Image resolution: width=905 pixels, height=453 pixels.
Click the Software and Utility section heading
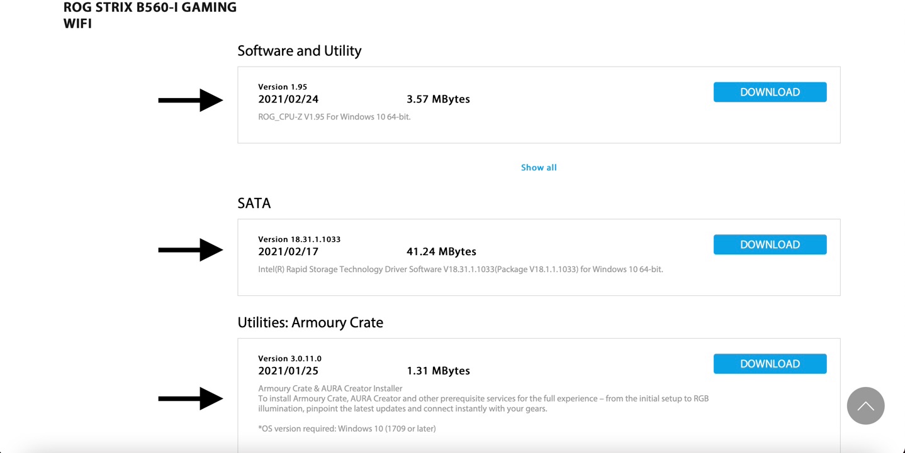click(300, 51)
